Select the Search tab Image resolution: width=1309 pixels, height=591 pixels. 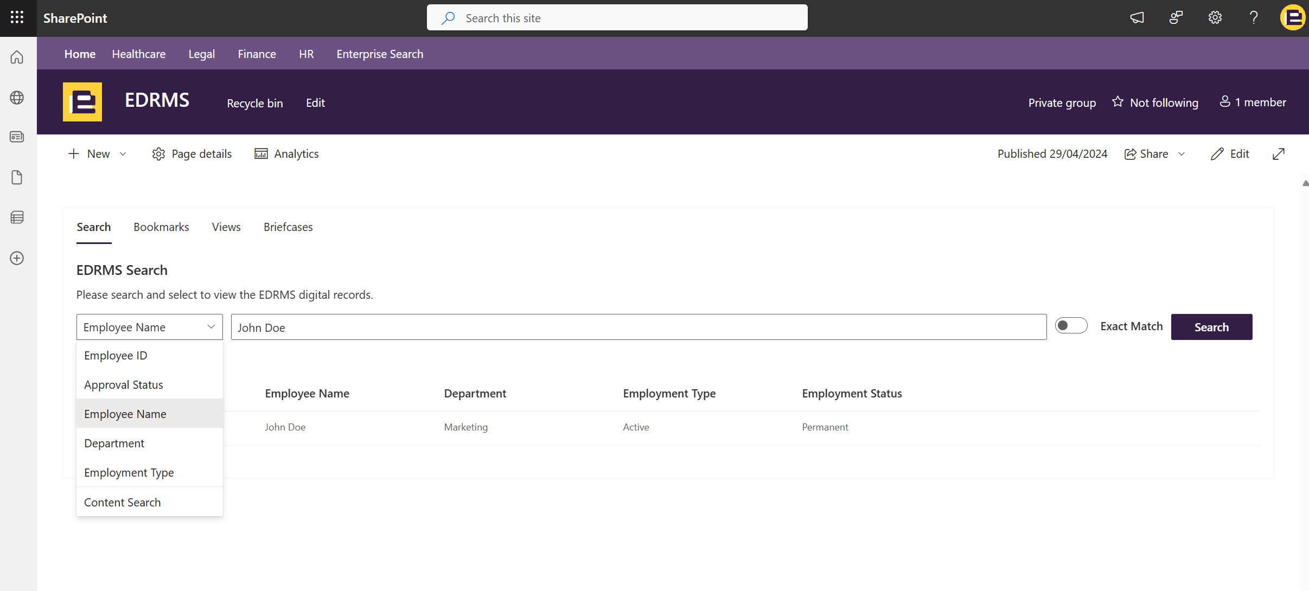94,227
